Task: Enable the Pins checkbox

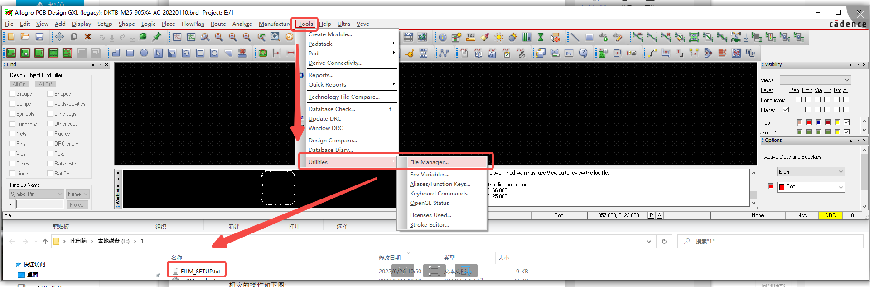Action: click(x=12, y=144)
